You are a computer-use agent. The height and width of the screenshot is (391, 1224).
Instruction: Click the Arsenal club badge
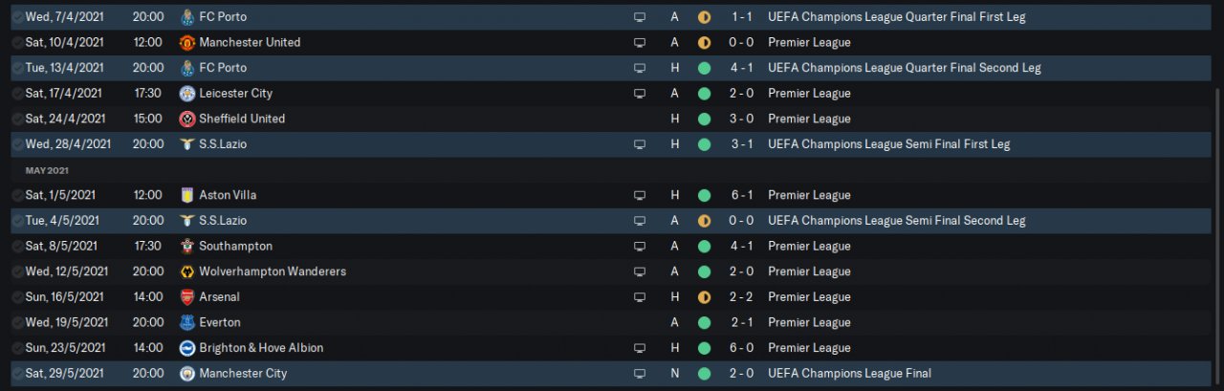point(187,297)
